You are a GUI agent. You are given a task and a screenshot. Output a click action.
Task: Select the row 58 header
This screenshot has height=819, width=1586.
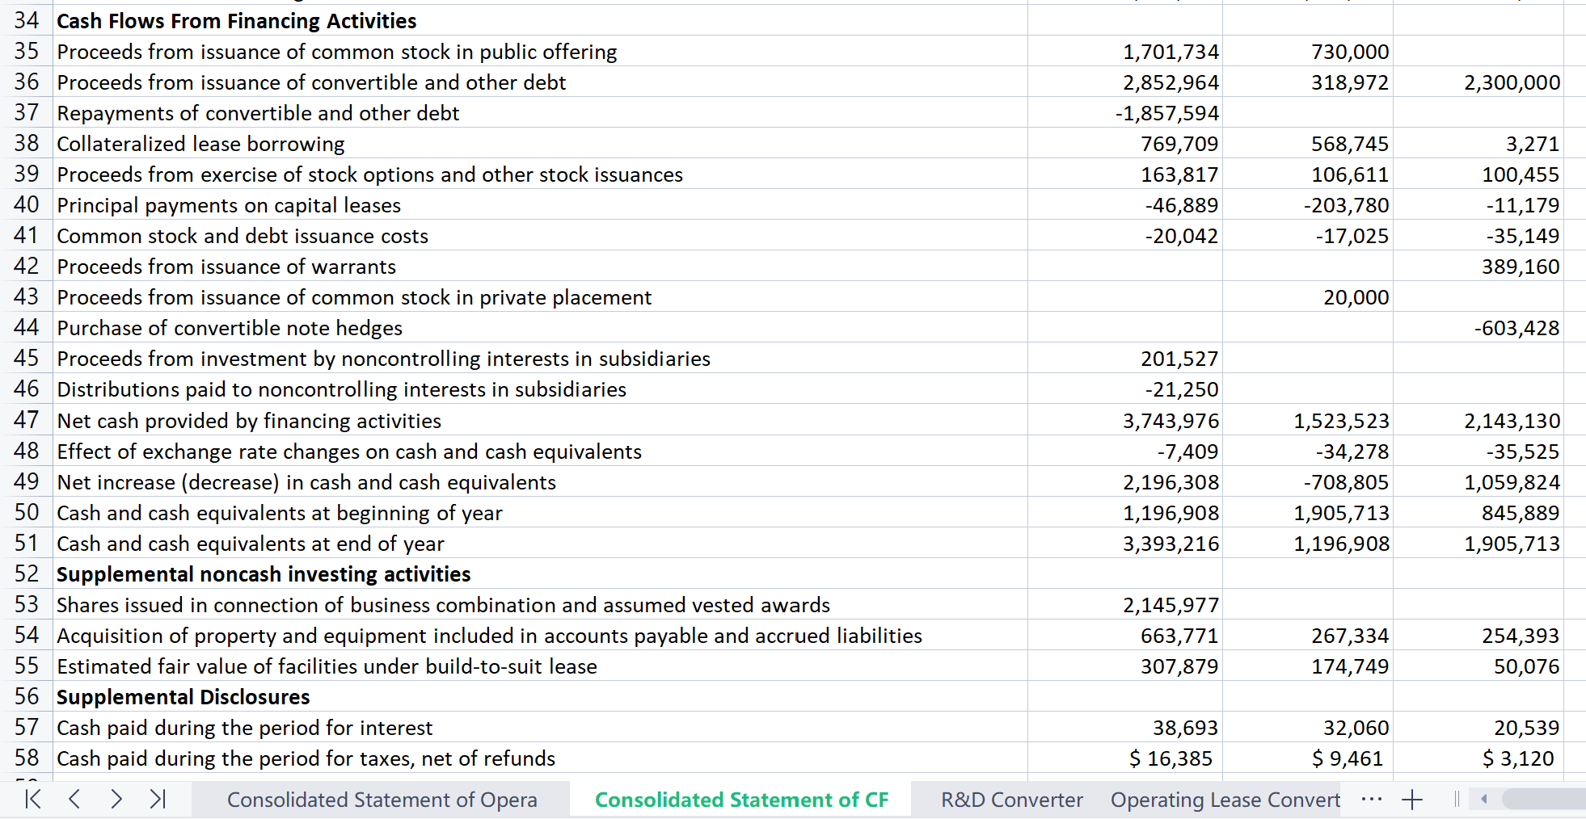[27, 758]
